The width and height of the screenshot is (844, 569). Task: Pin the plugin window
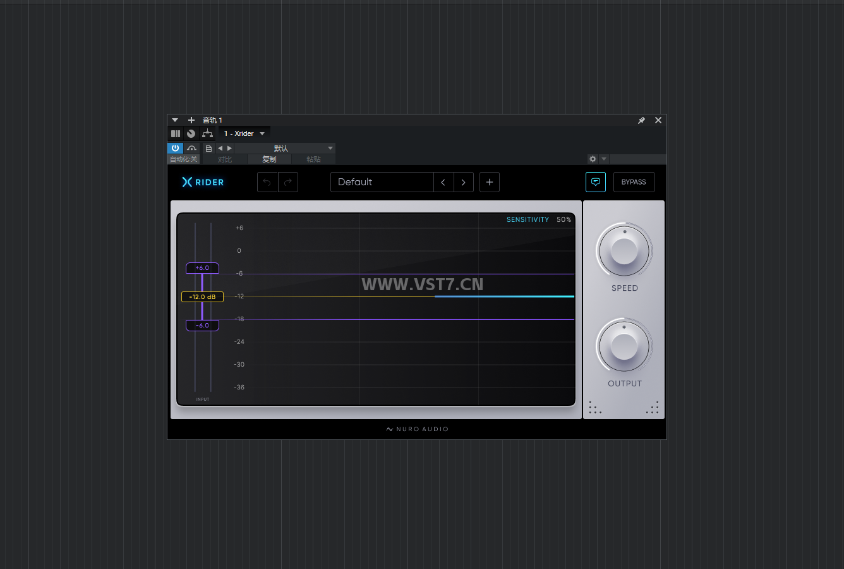pos(641,120)
